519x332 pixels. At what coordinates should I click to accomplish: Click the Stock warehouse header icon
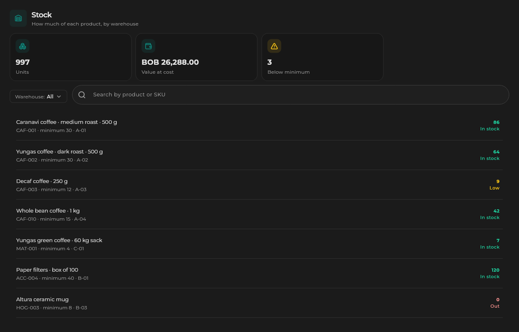tap(18, 18)
